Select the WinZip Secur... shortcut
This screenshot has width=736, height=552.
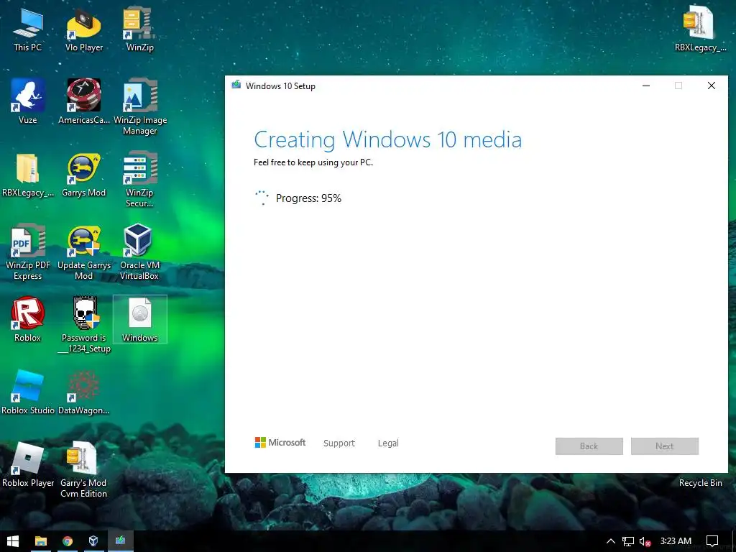click(139, 180)
